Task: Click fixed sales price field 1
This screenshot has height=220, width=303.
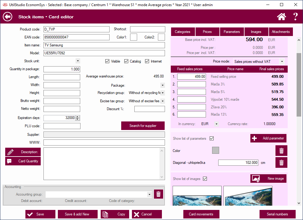Action: click(x=192, y=77)
